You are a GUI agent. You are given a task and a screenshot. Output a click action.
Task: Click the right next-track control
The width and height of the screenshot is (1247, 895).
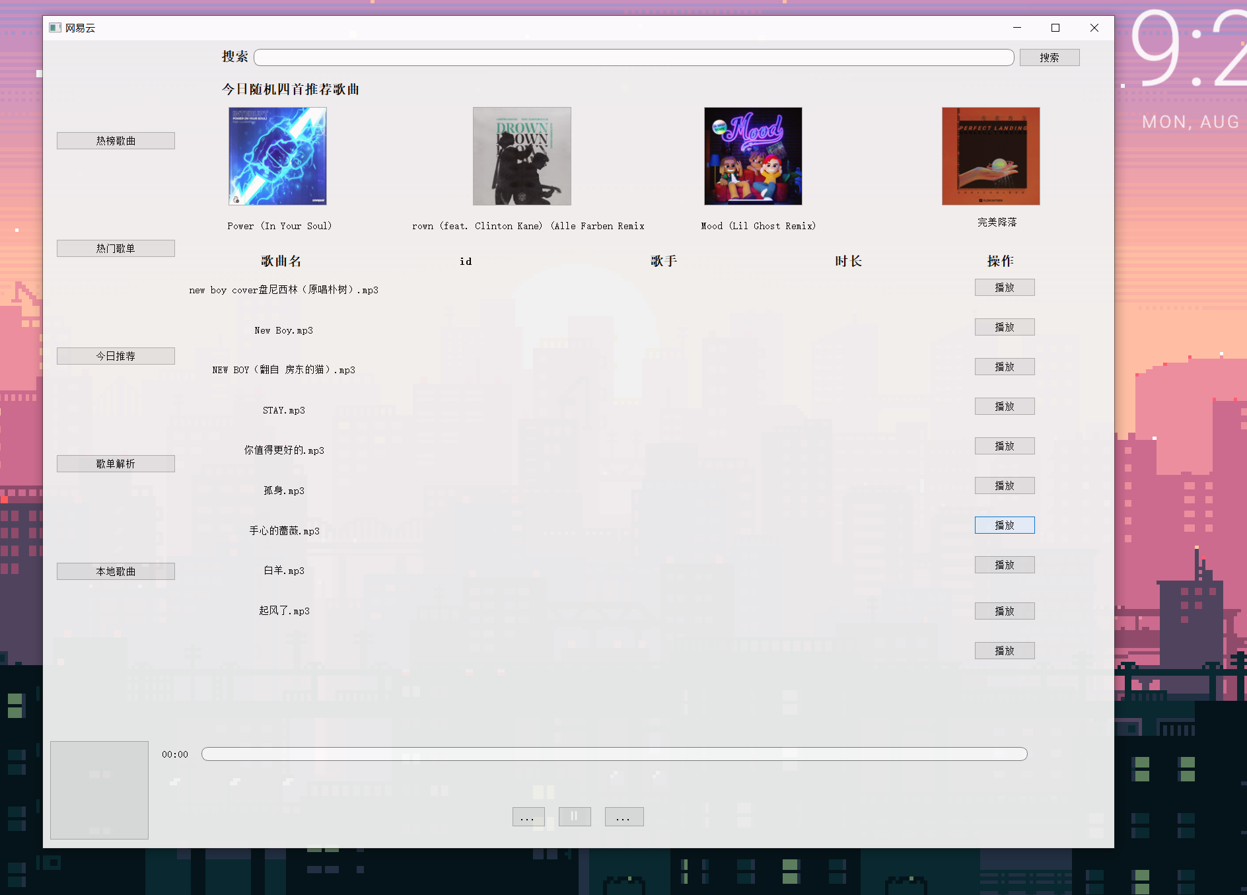pos(623,816)
